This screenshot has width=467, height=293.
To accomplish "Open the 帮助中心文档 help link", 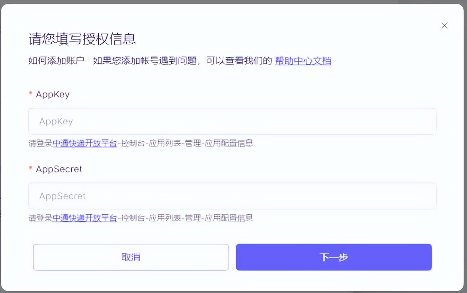I will click(303, 61).
